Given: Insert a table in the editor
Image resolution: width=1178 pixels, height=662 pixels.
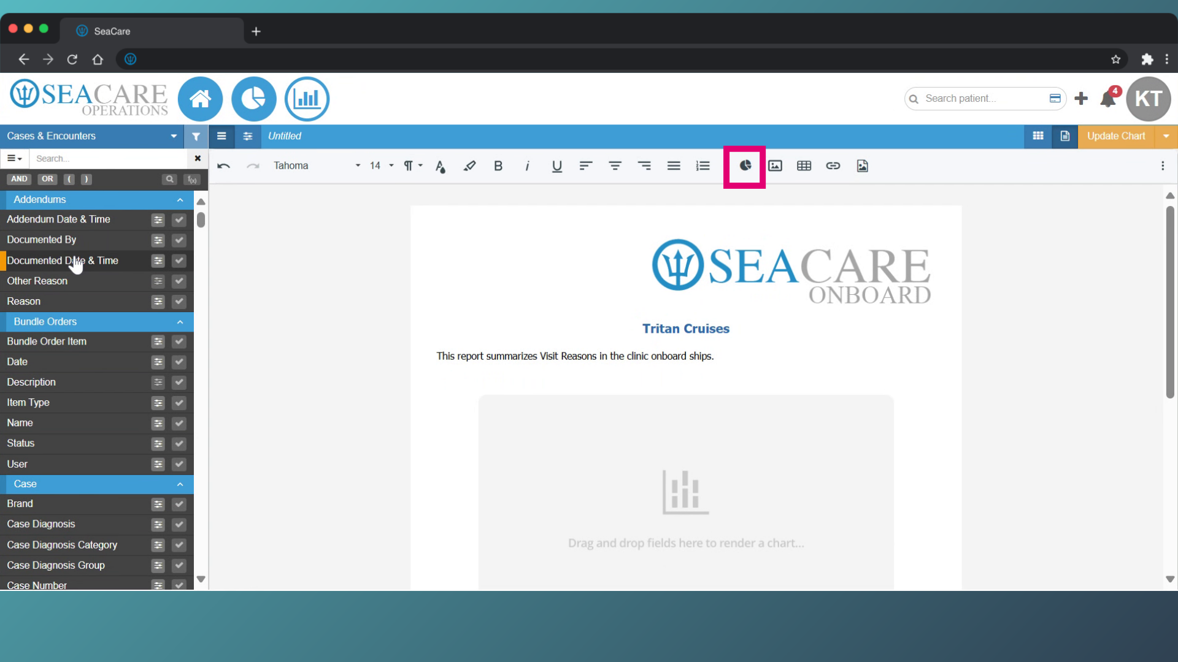Looking at the screenshot, I should click(804, 166).
